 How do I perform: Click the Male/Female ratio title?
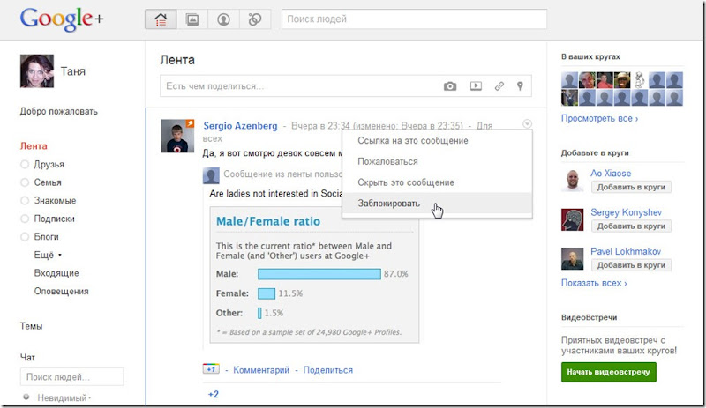[268, 221]
